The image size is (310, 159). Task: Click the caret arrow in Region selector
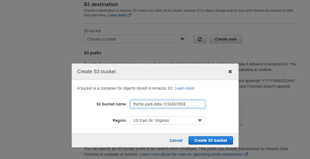click(200, 120)
